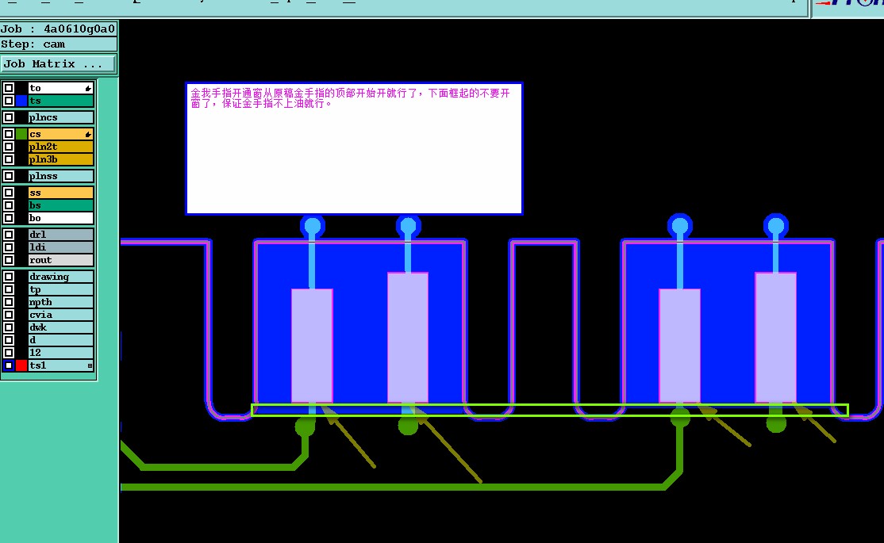
Task: Select the 'drl' layer name
Action: tap(61, 235)
